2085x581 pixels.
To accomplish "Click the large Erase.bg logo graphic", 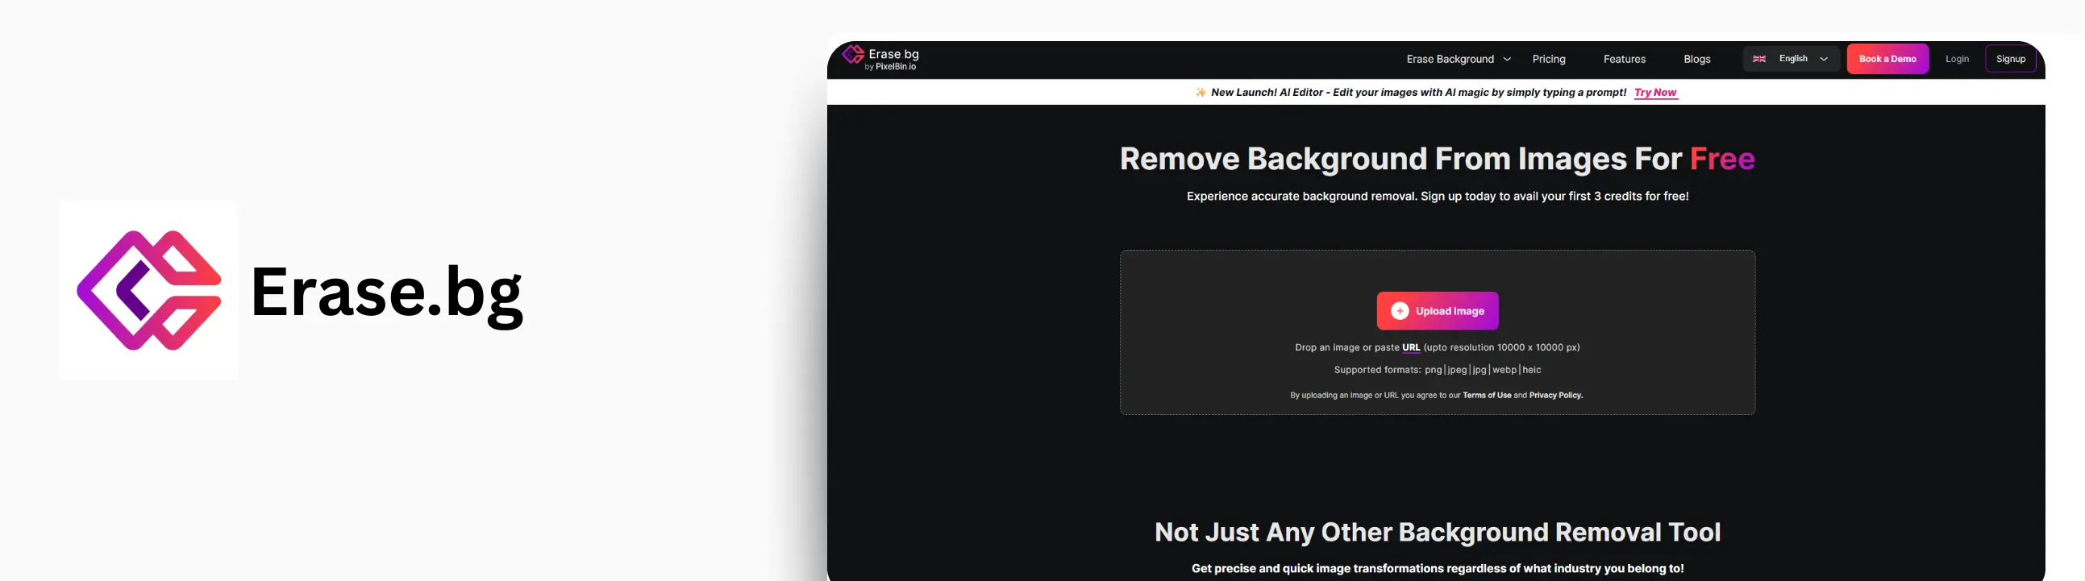I will coord(148,290).
